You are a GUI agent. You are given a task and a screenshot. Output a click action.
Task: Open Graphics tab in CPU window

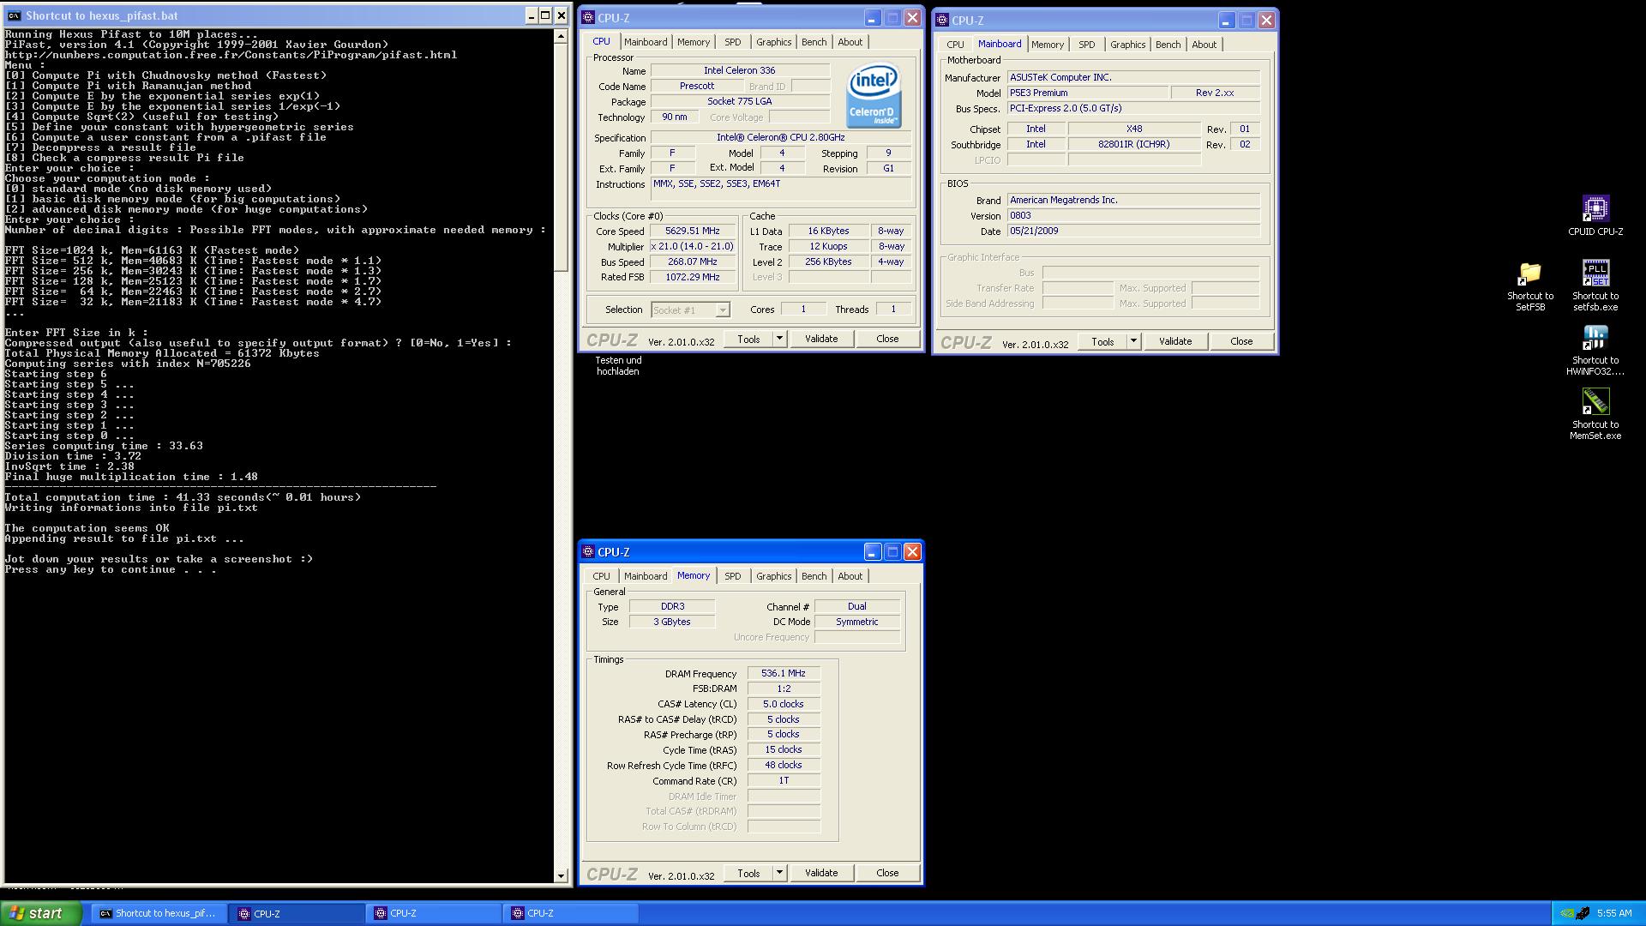click(x=773, y=42)
